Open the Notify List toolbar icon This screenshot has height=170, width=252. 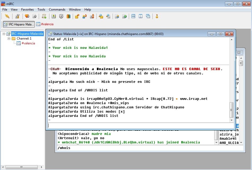(117, 16)
